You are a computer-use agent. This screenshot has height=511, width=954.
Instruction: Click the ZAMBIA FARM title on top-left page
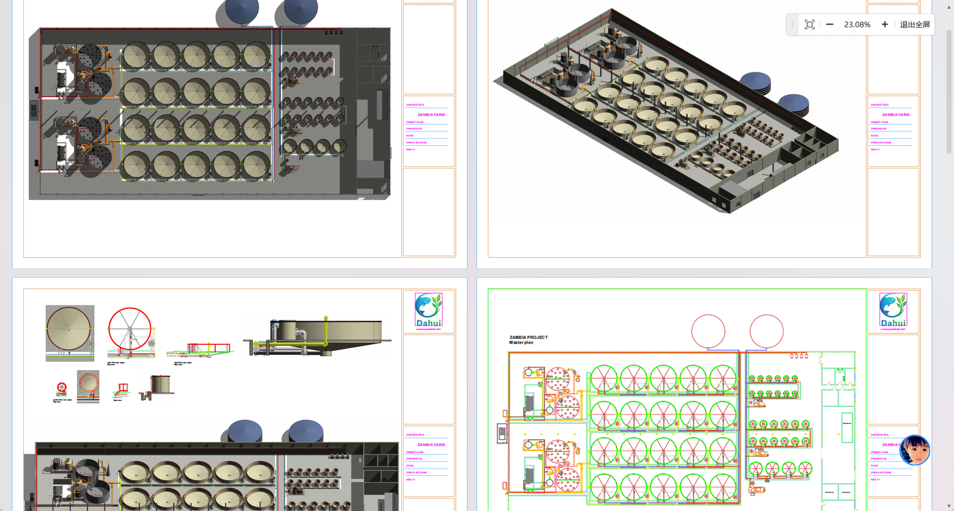click(x=431, y=115)
